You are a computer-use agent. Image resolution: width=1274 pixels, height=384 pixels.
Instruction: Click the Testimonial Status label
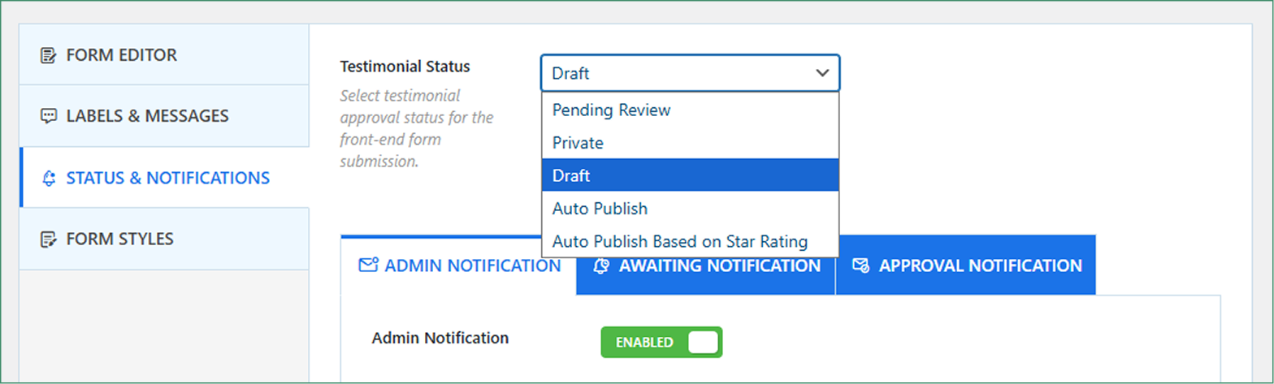click(x=405, y=66)
